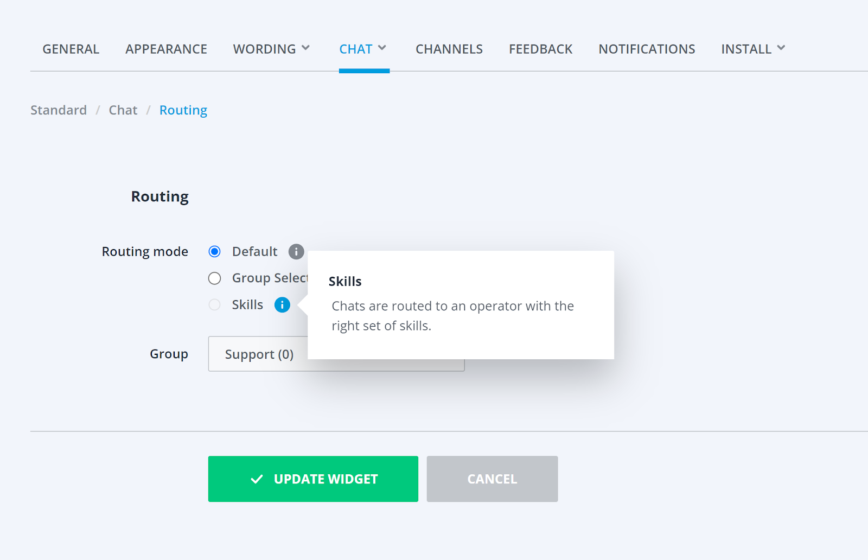
Task: Navigate to Standard in the breadcrumb
Action: [x=59, y=110]
